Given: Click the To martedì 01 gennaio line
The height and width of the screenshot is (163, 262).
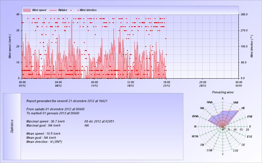Looking at the screenshot, I should (53, 113).
